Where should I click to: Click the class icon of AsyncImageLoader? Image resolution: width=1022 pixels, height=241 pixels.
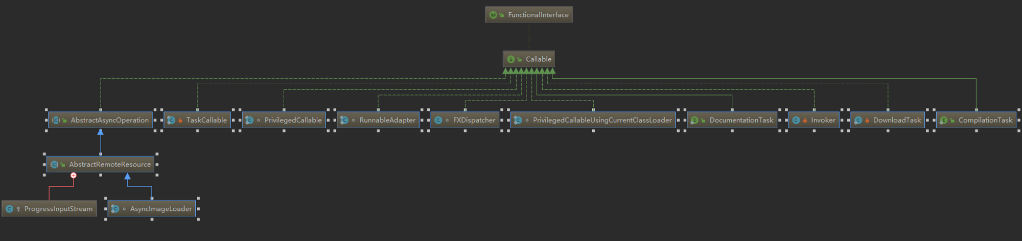(115, 209)
